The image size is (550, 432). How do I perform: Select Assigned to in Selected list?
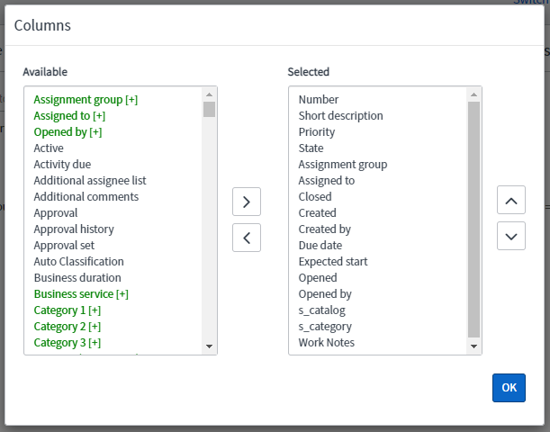tap(326, 180)
